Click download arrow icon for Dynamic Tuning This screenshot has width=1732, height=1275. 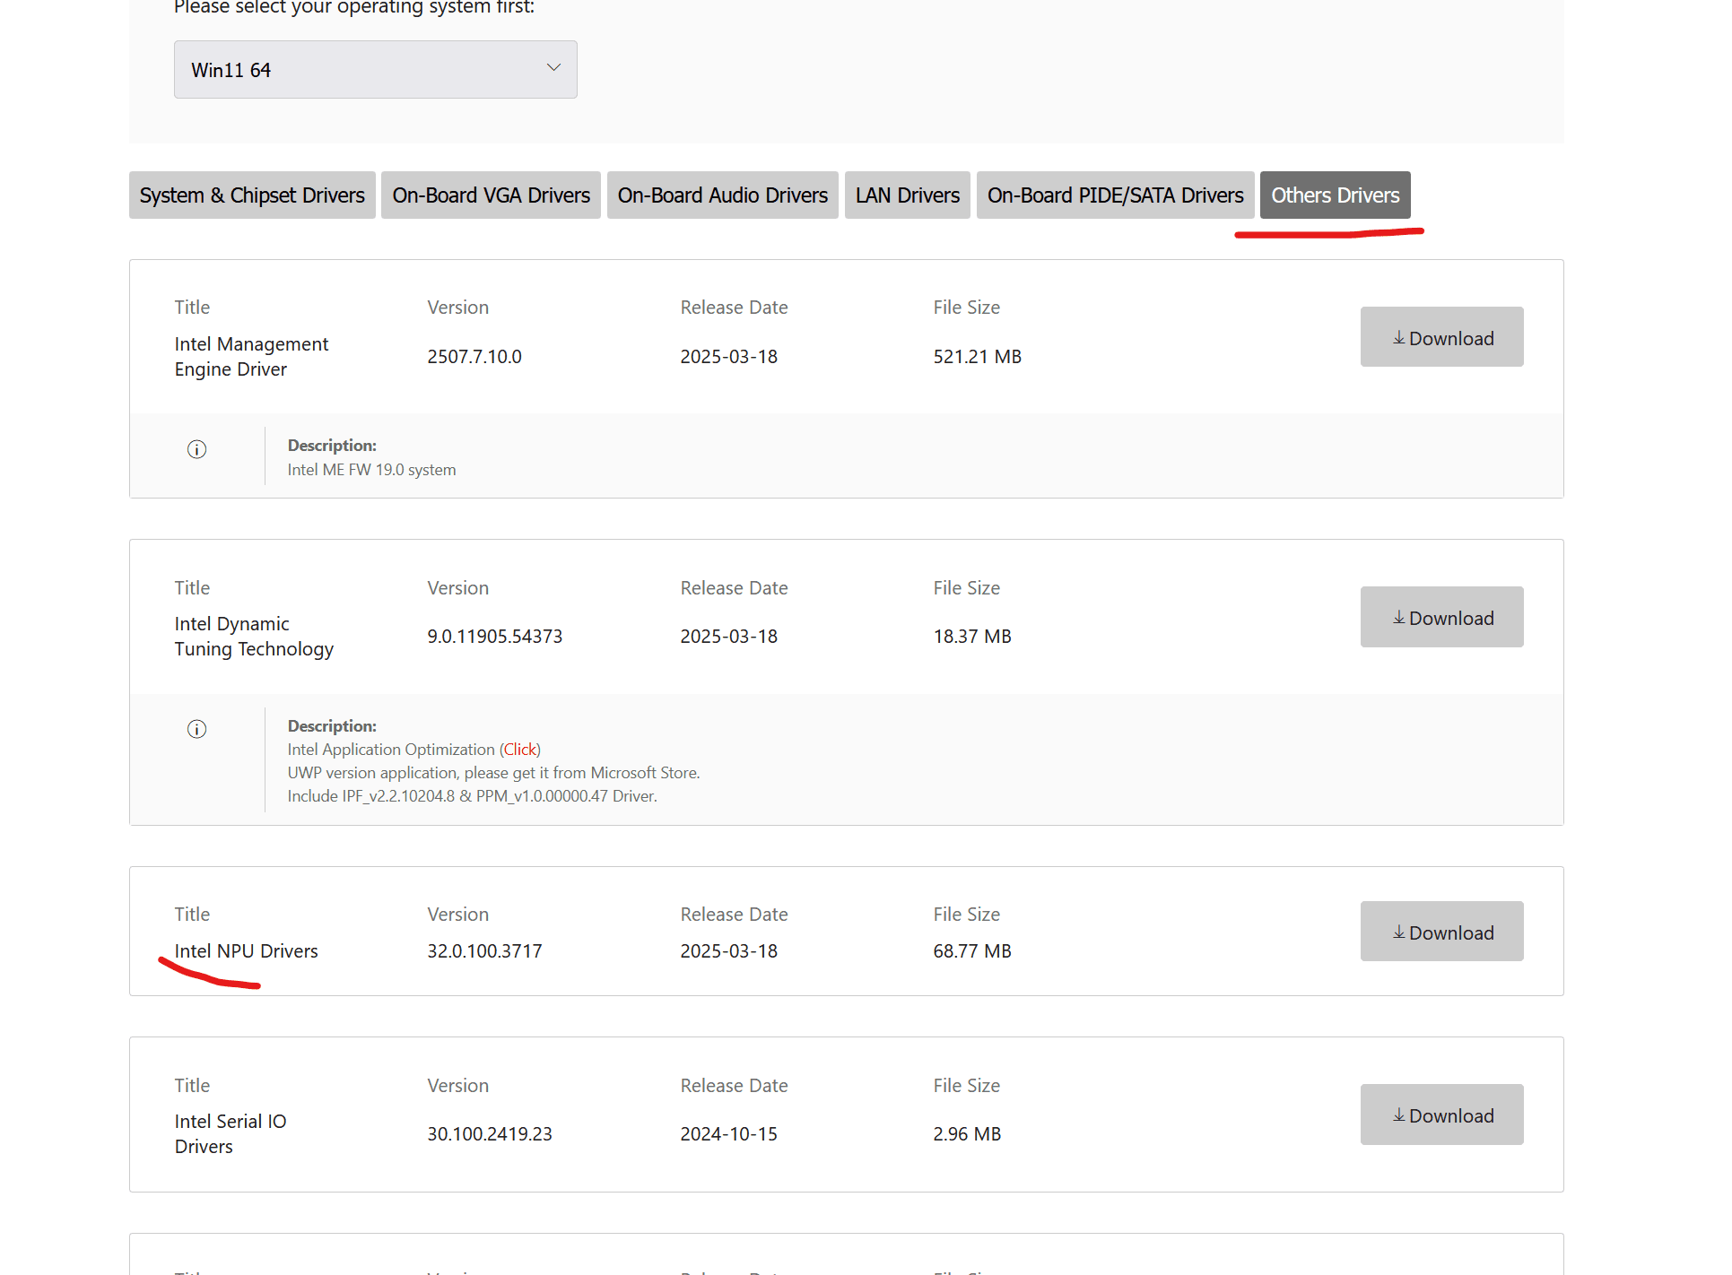1398,618
